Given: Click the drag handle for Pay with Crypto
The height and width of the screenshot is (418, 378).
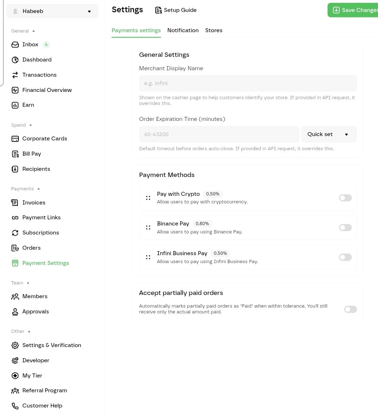Looking at the screenshot, I should 148,198.
